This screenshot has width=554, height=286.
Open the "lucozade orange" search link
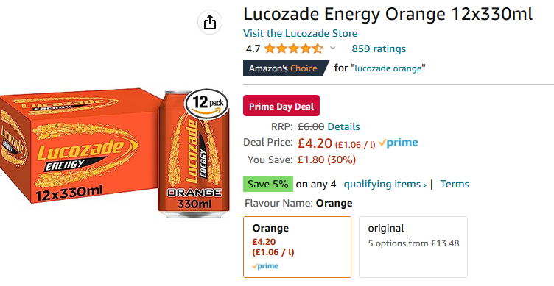[x=388, y=68]
